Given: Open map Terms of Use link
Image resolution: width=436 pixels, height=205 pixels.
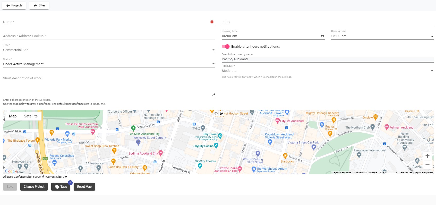Looking at the screenshot, I should coord(406,173).
